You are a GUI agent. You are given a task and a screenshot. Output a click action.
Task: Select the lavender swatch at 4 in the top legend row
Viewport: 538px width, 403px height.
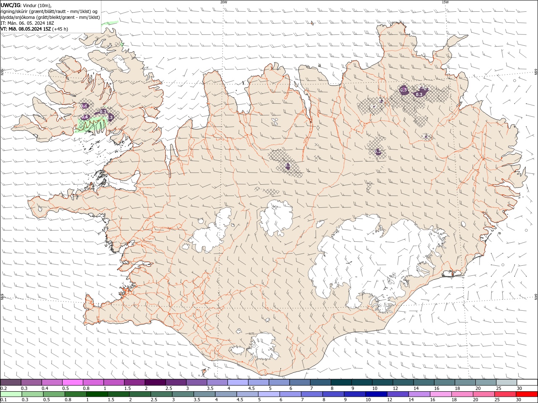[238, 382]
